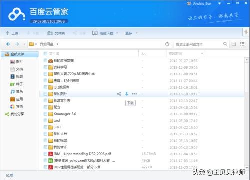Viewport: 250px width, 180px height.
Task: Click the search magnifier icon
Action: [225, 44]
